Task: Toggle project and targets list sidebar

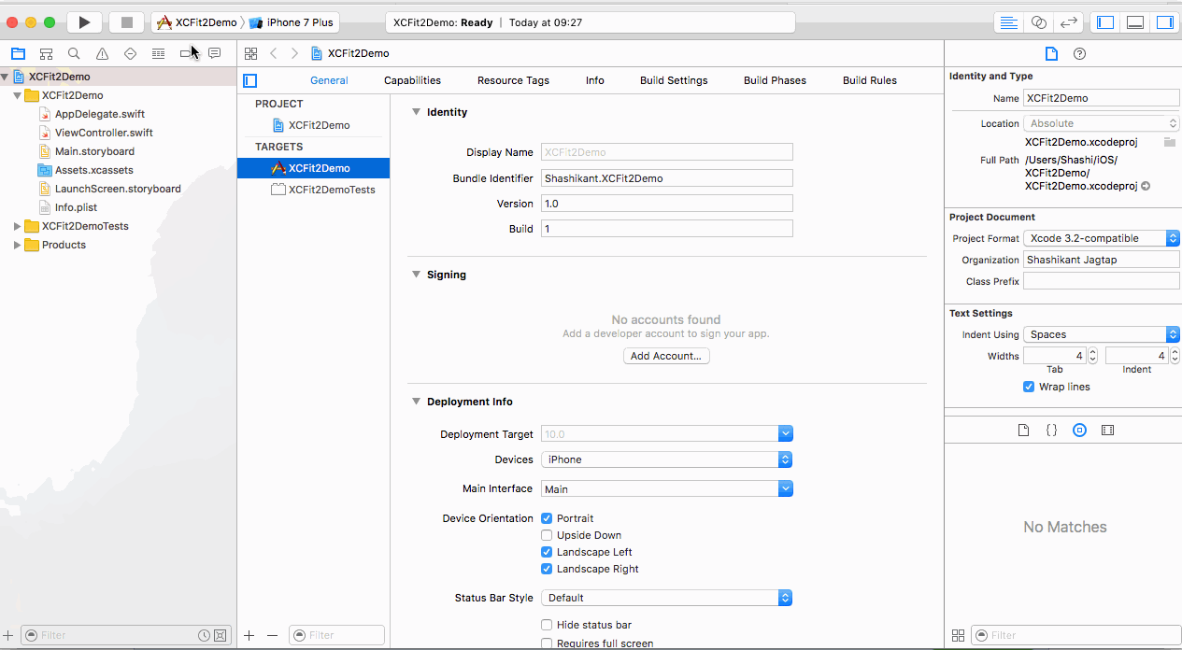Action: tap(249, 80)
